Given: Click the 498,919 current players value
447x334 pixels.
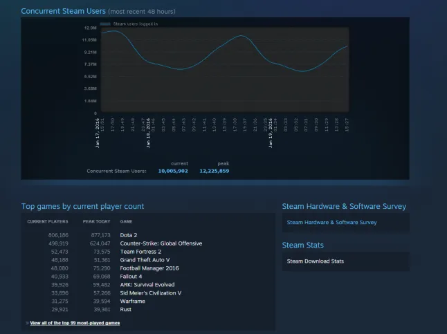Looking at the screenshot, I should coord(58,243).
